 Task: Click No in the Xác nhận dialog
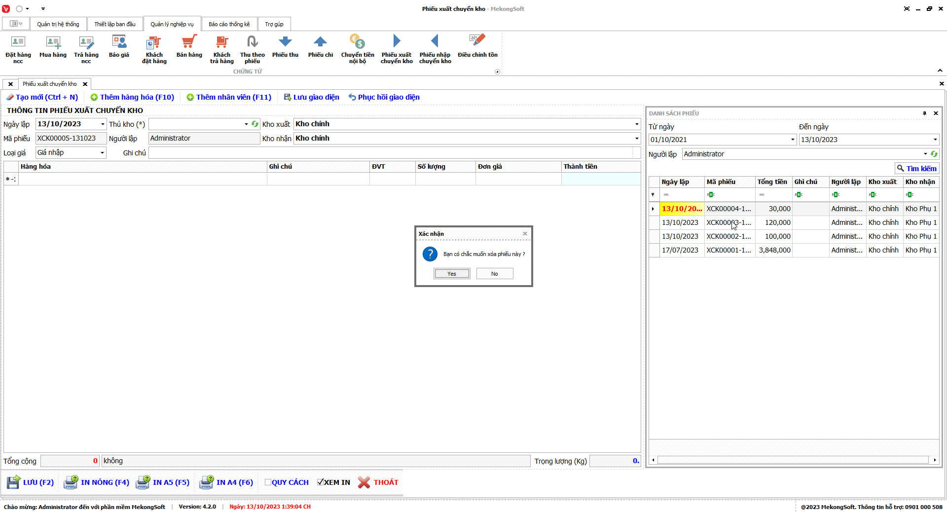(494, 274)
